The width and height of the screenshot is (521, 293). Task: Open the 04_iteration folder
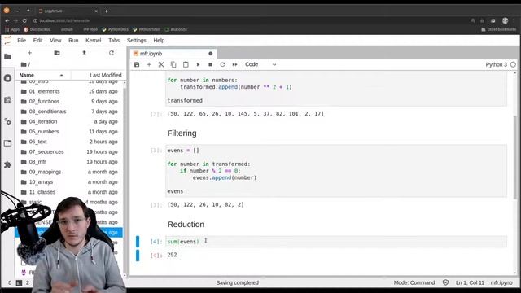[69, 121]
